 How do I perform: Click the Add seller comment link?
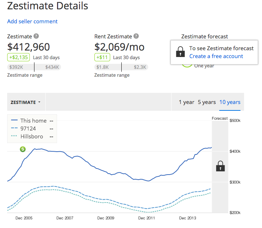pos(32,22)
